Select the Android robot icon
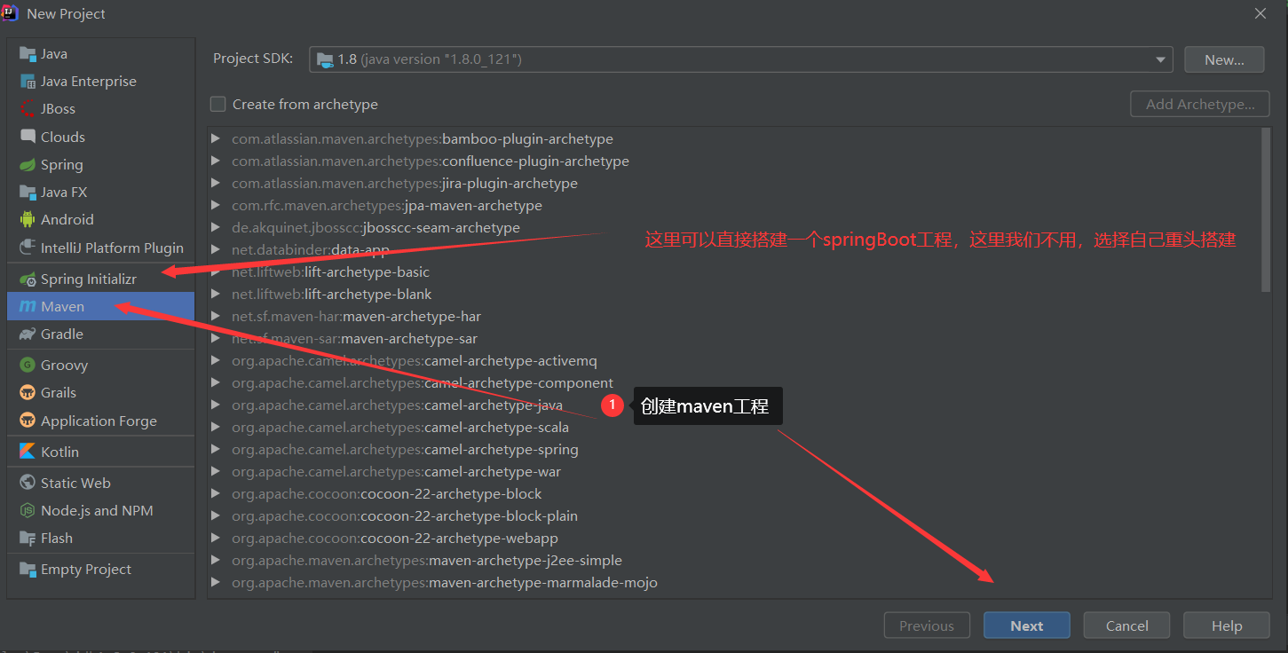The width and height of the screenshot is (1288, 653). pyautogui.click(x=28, y=220)
